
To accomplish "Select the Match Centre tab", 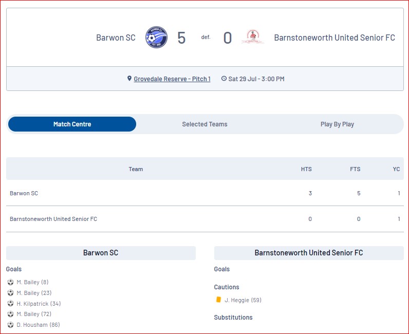I will (x=72, y=124).
